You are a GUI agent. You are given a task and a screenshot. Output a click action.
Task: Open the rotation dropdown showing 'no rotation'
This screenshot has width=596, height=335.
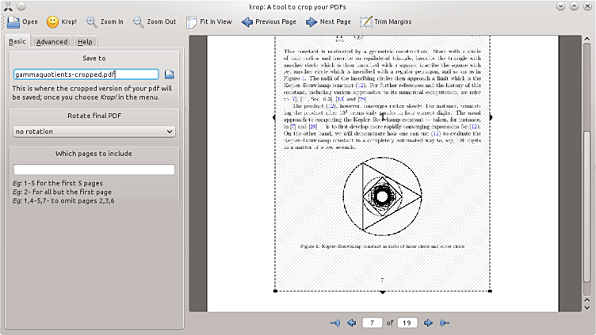94,131
